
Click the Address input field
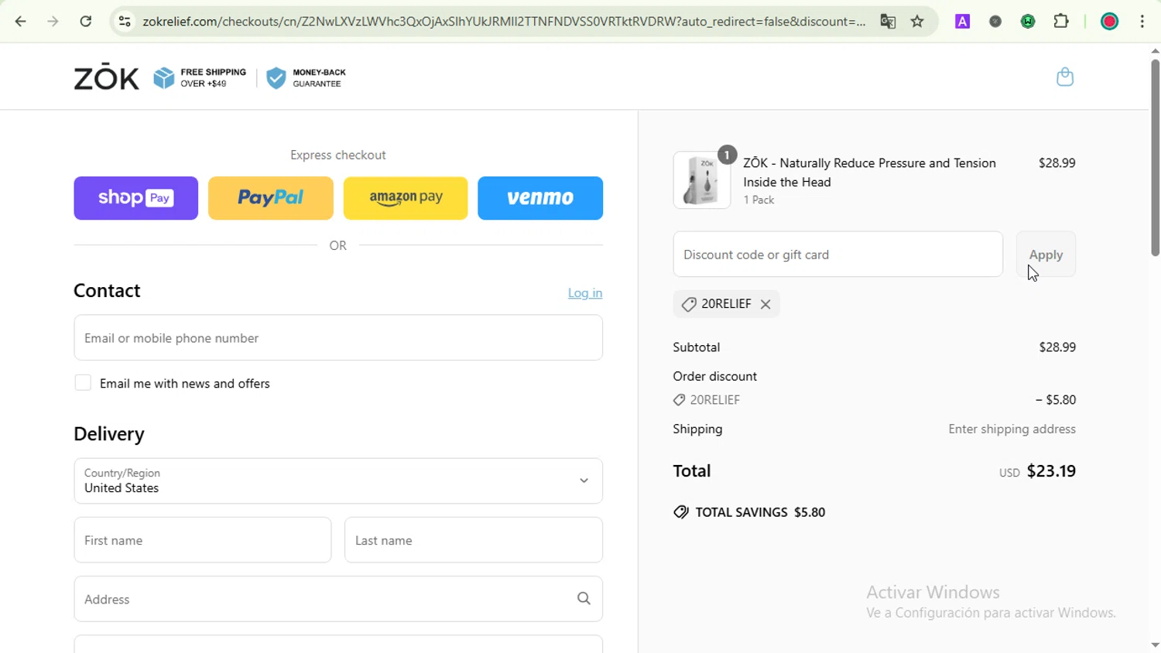pyautogui.click(x=338, y=599)
